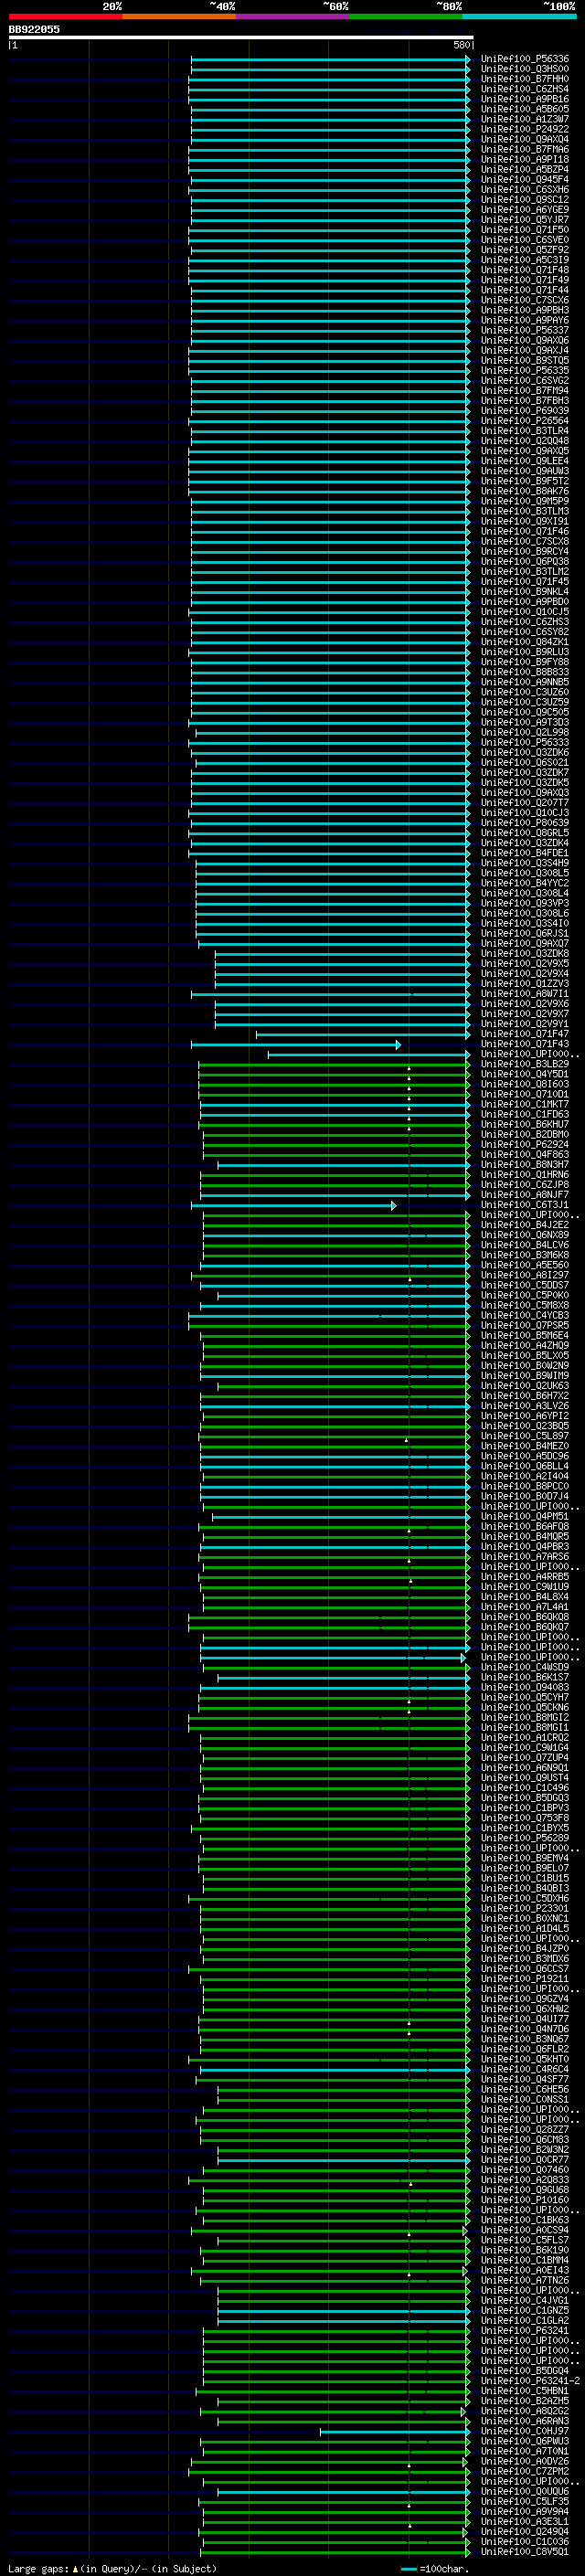
Task: Select the UniRef100_C7SCX6 label
Action: (x=525, y=300)
